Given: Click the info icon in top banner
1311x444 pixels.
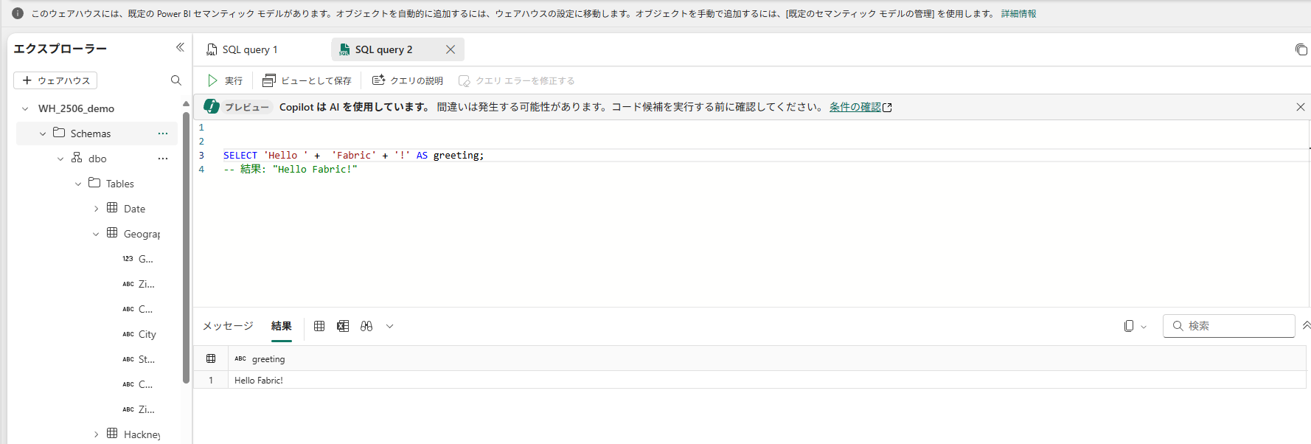Looking at the screenshot, I should 18,13.
